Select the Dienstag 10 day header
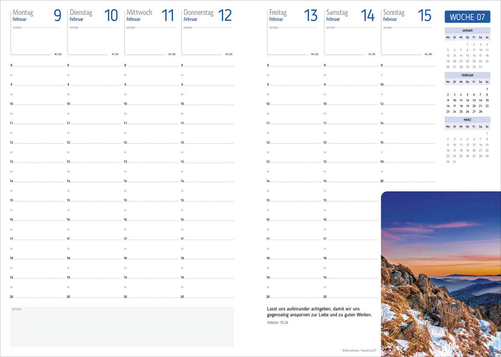Viewport: 501px width, 357px height. click(93, 15)
